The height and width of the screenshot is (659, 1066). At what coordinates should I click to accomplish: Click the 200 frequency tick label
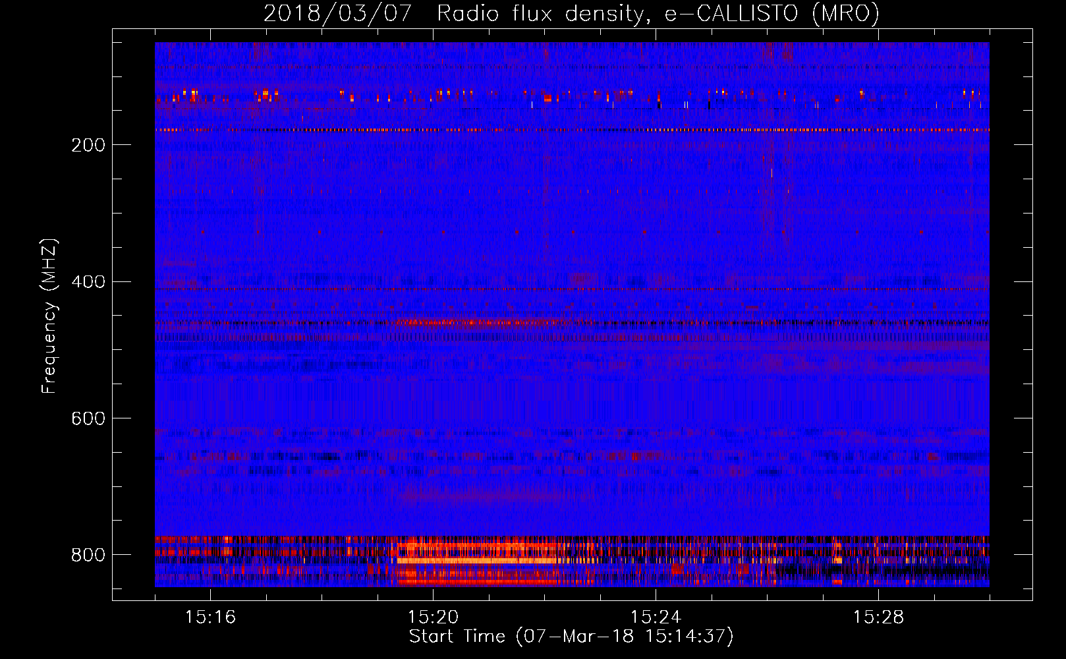(x=88, y=145)
